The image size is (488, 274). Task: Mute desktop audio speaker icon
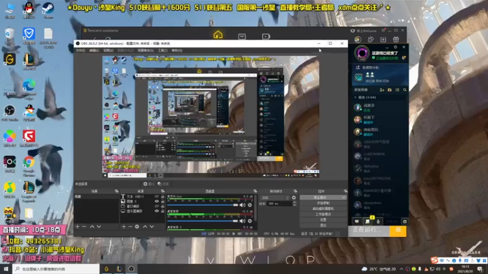pyautogui.click(x=242, y=221)
